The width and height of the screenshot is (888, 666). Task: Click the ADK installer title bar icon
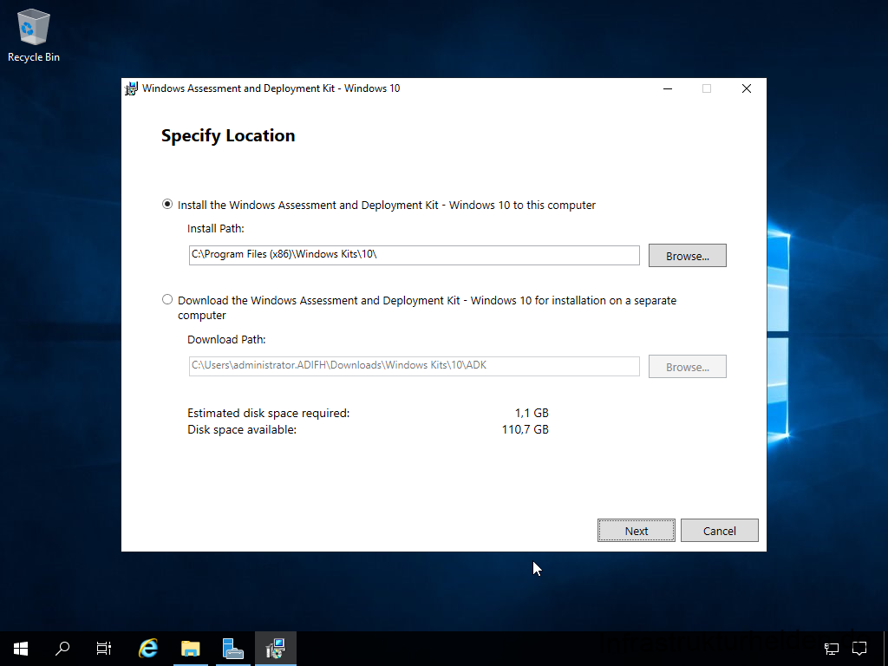click(132, 89)
